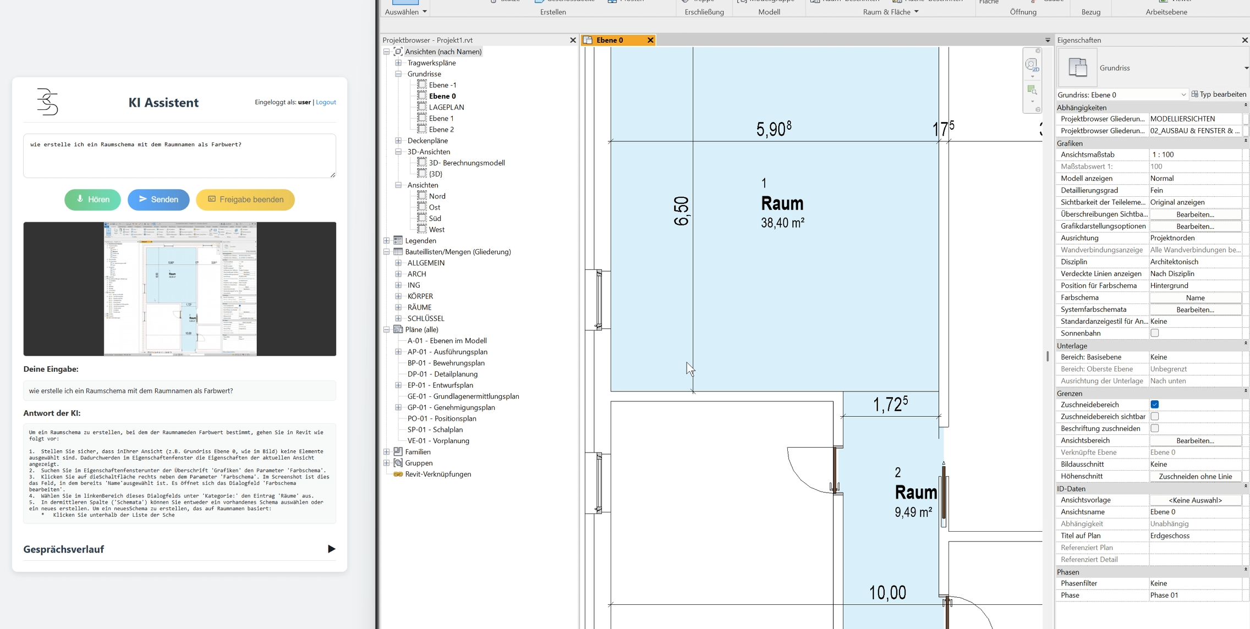Image resolution: width=1250 pixels, height=629 pixels.
Task: Click the Revit-Verknüpfungen link icon
Action: click(398, 474)
